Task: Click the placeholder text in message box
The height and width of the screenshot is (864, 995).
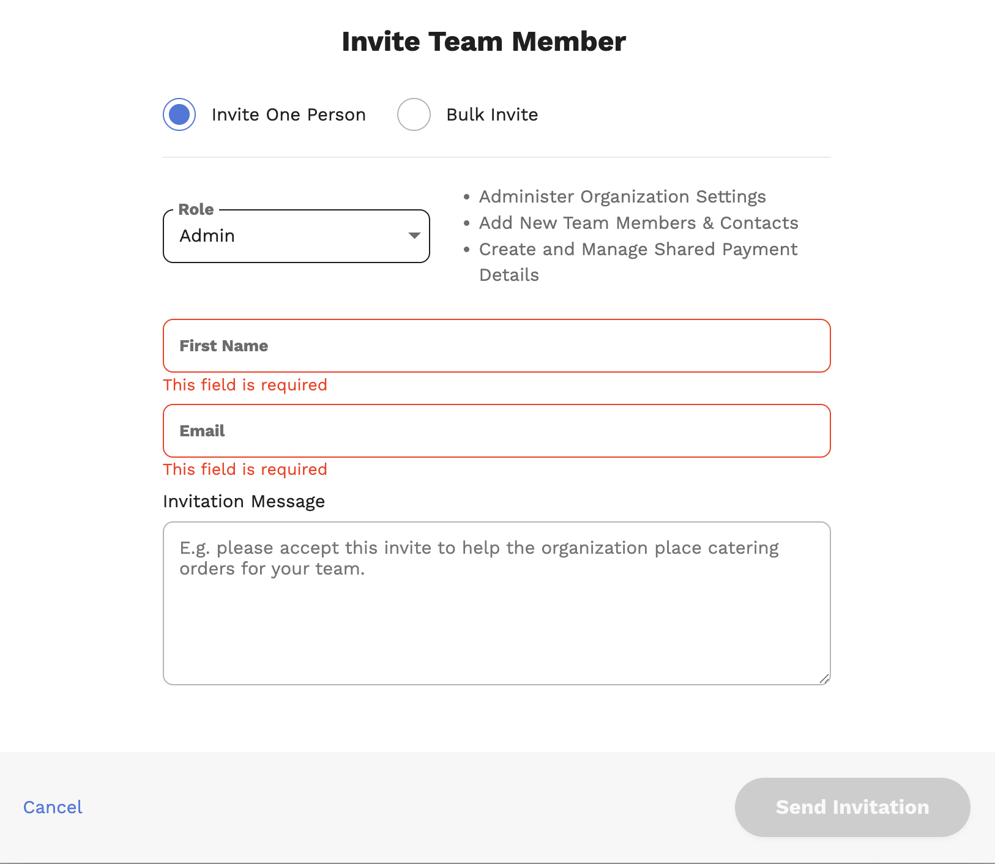Action: point(479,557)
